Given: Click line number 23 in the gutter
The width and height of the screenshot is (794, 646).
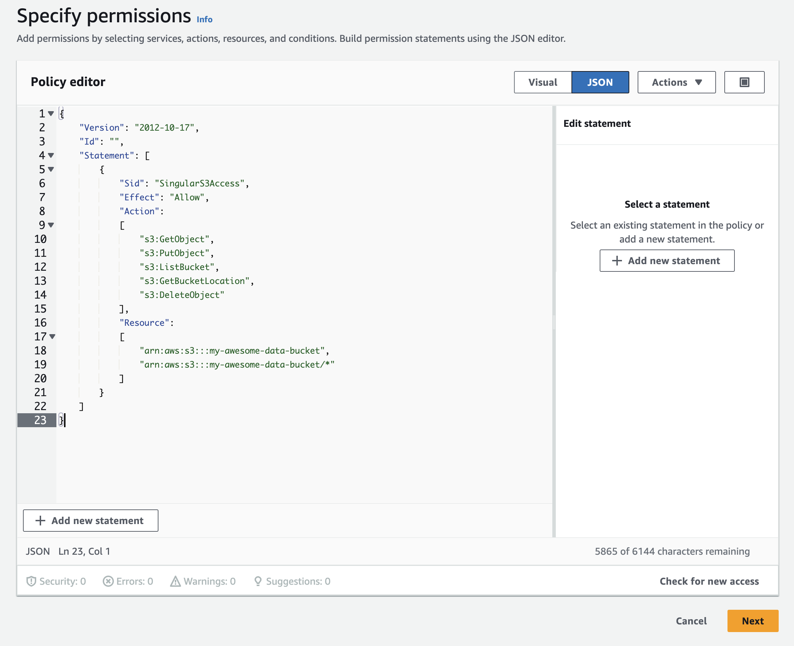Looking at the screenshot, I should pos(40,420).
